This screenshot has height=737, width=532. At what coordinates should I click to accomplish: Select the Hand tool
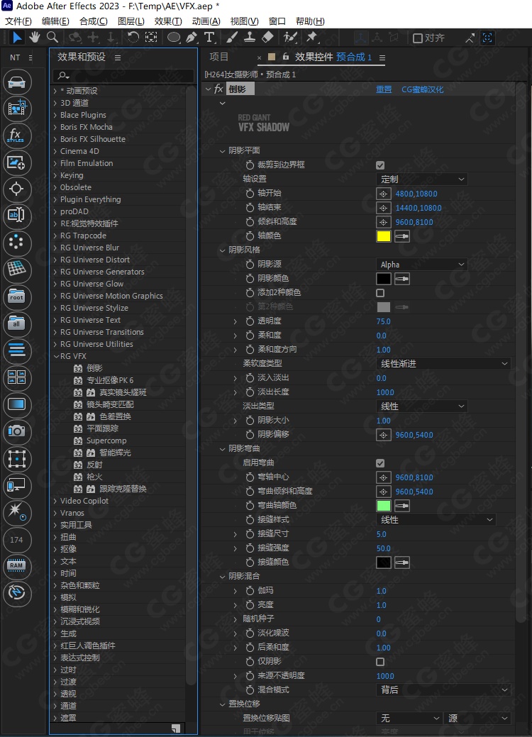click(34, 37)
